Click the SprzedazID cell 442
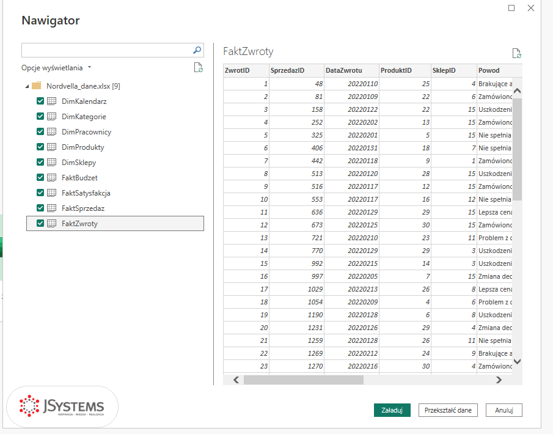Image resolution: width=553 pixels, height=434 pixels. (x=296, y=161)
